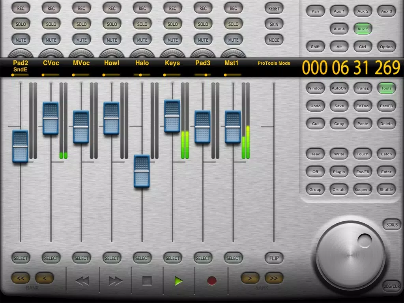The height and width of the screenshot is (303, 404).
Task: Click the Shuttle button
Action: point(387,190)
